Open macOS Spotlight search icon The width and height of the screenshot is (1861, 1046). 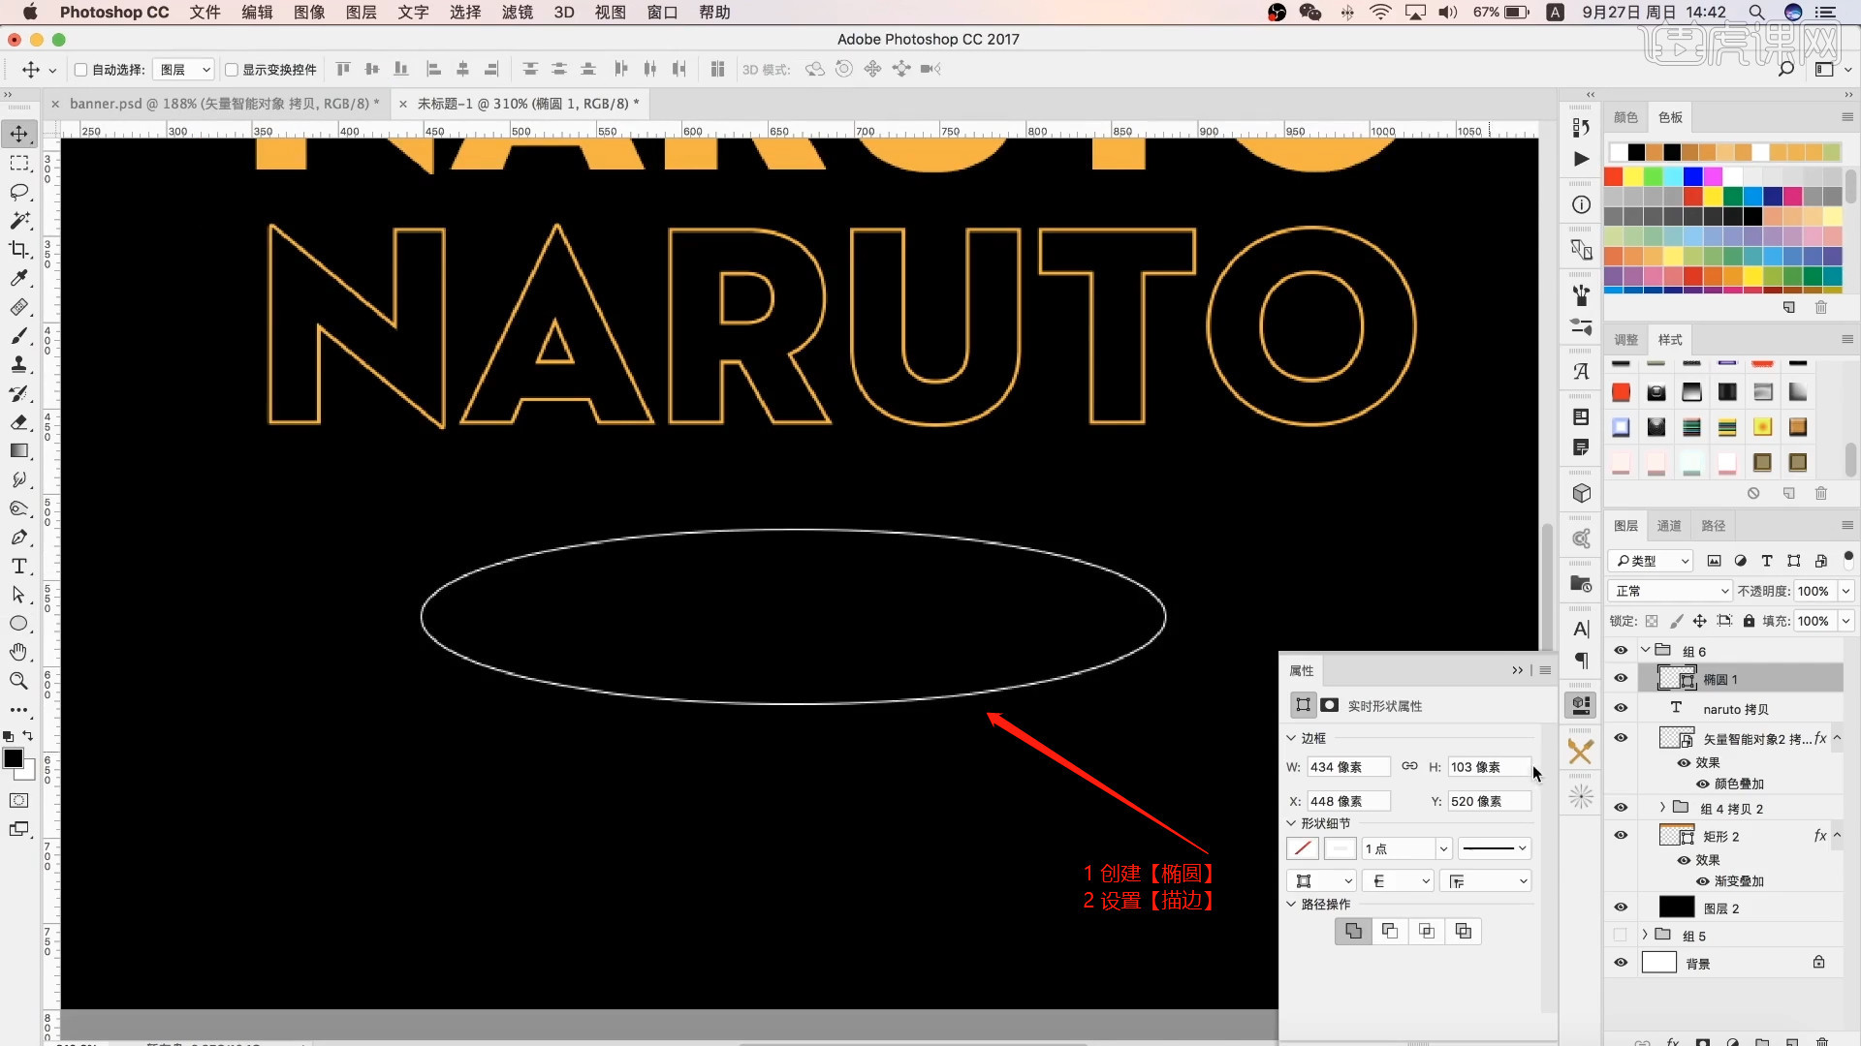(1756, 13)
